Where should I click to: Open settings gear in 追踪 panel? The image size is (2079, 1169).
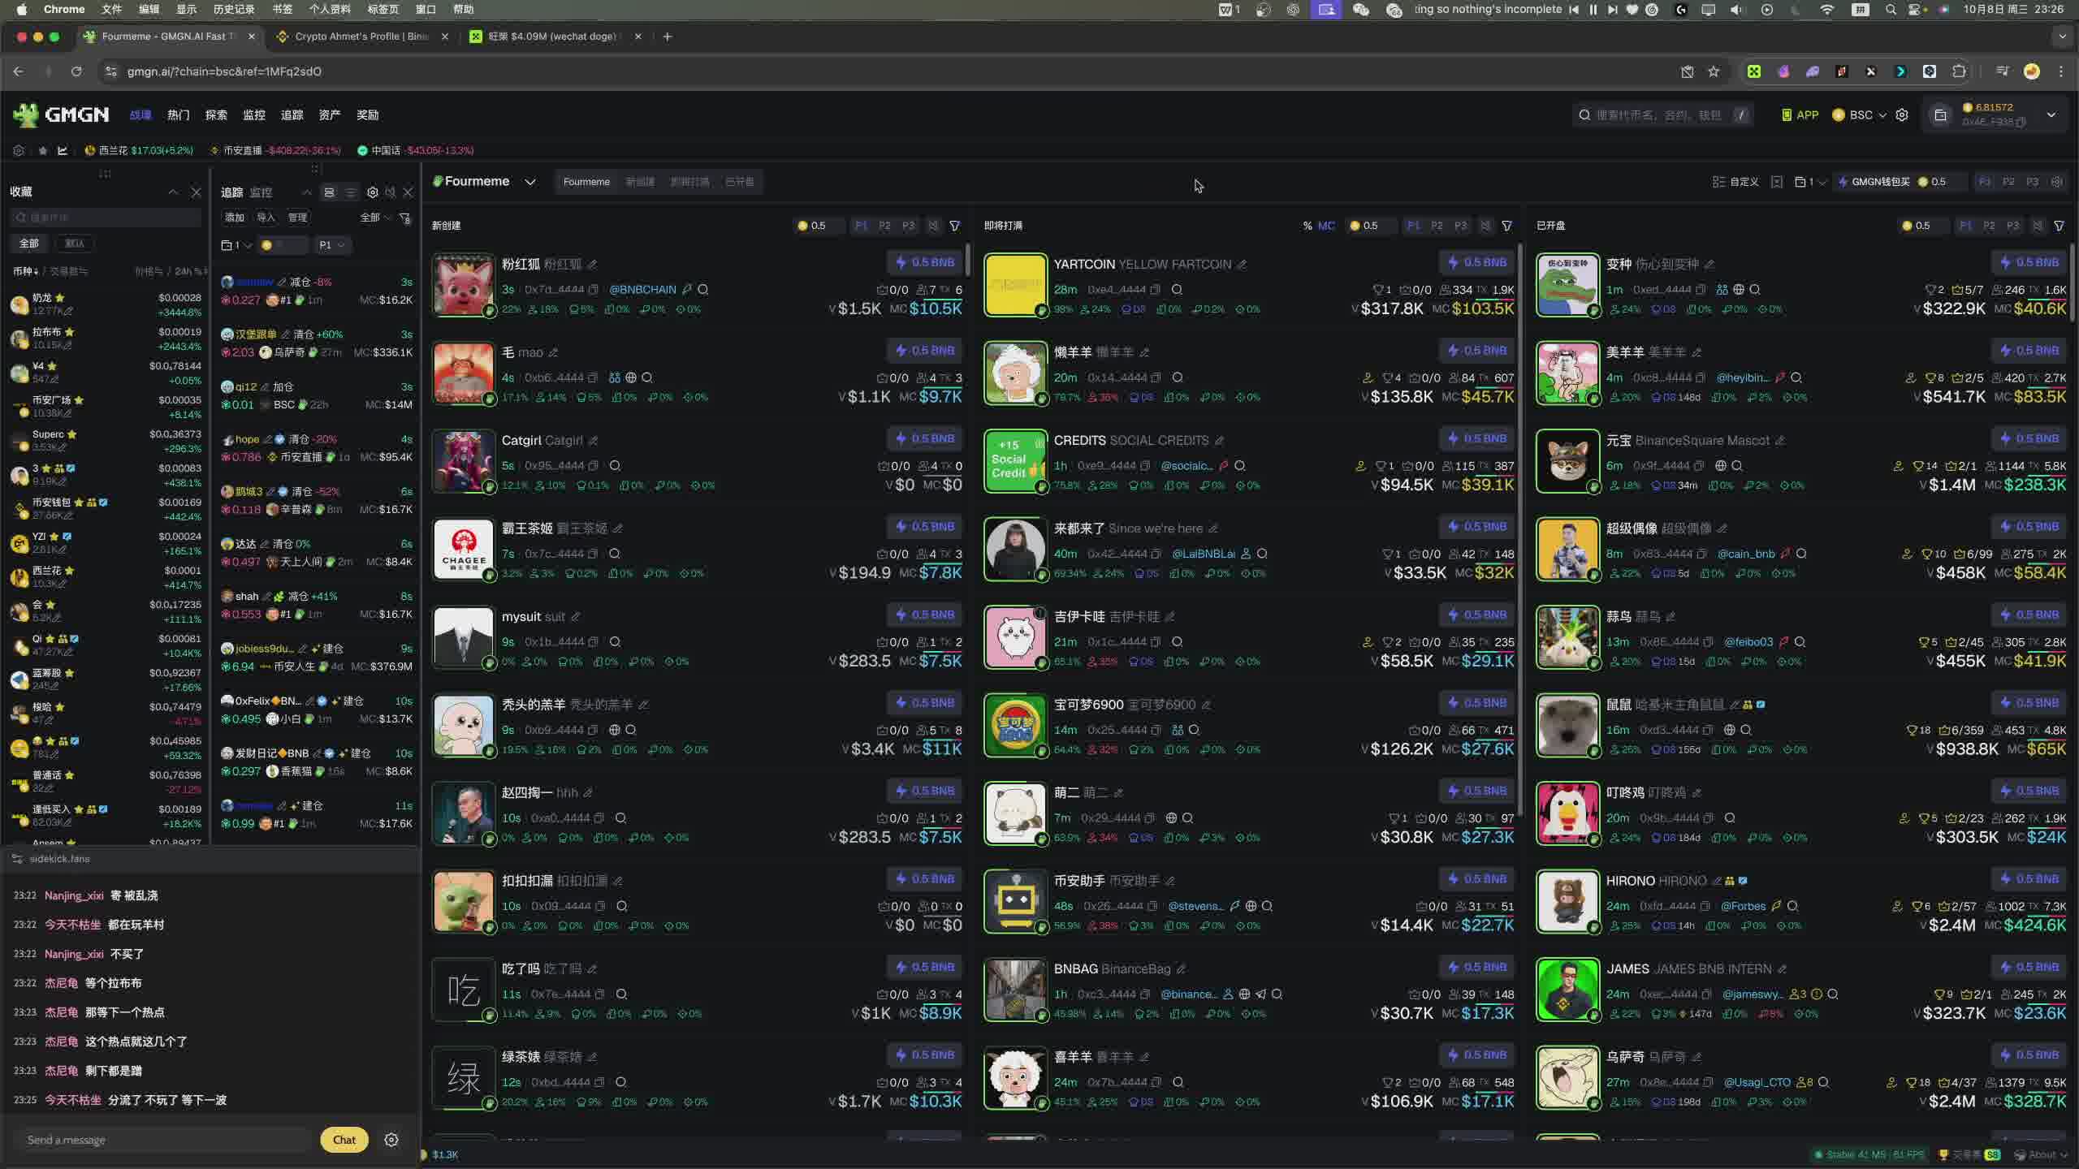[x=372, y=192]
